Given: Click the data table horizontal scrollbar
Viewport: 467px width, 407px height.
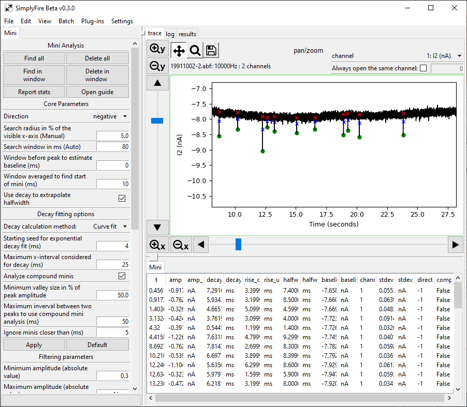Looking at the screenshot, I should (x=300, y=398).
